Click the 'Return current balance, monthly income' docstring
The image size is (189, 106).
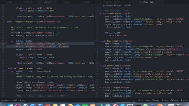pos(54,77)
